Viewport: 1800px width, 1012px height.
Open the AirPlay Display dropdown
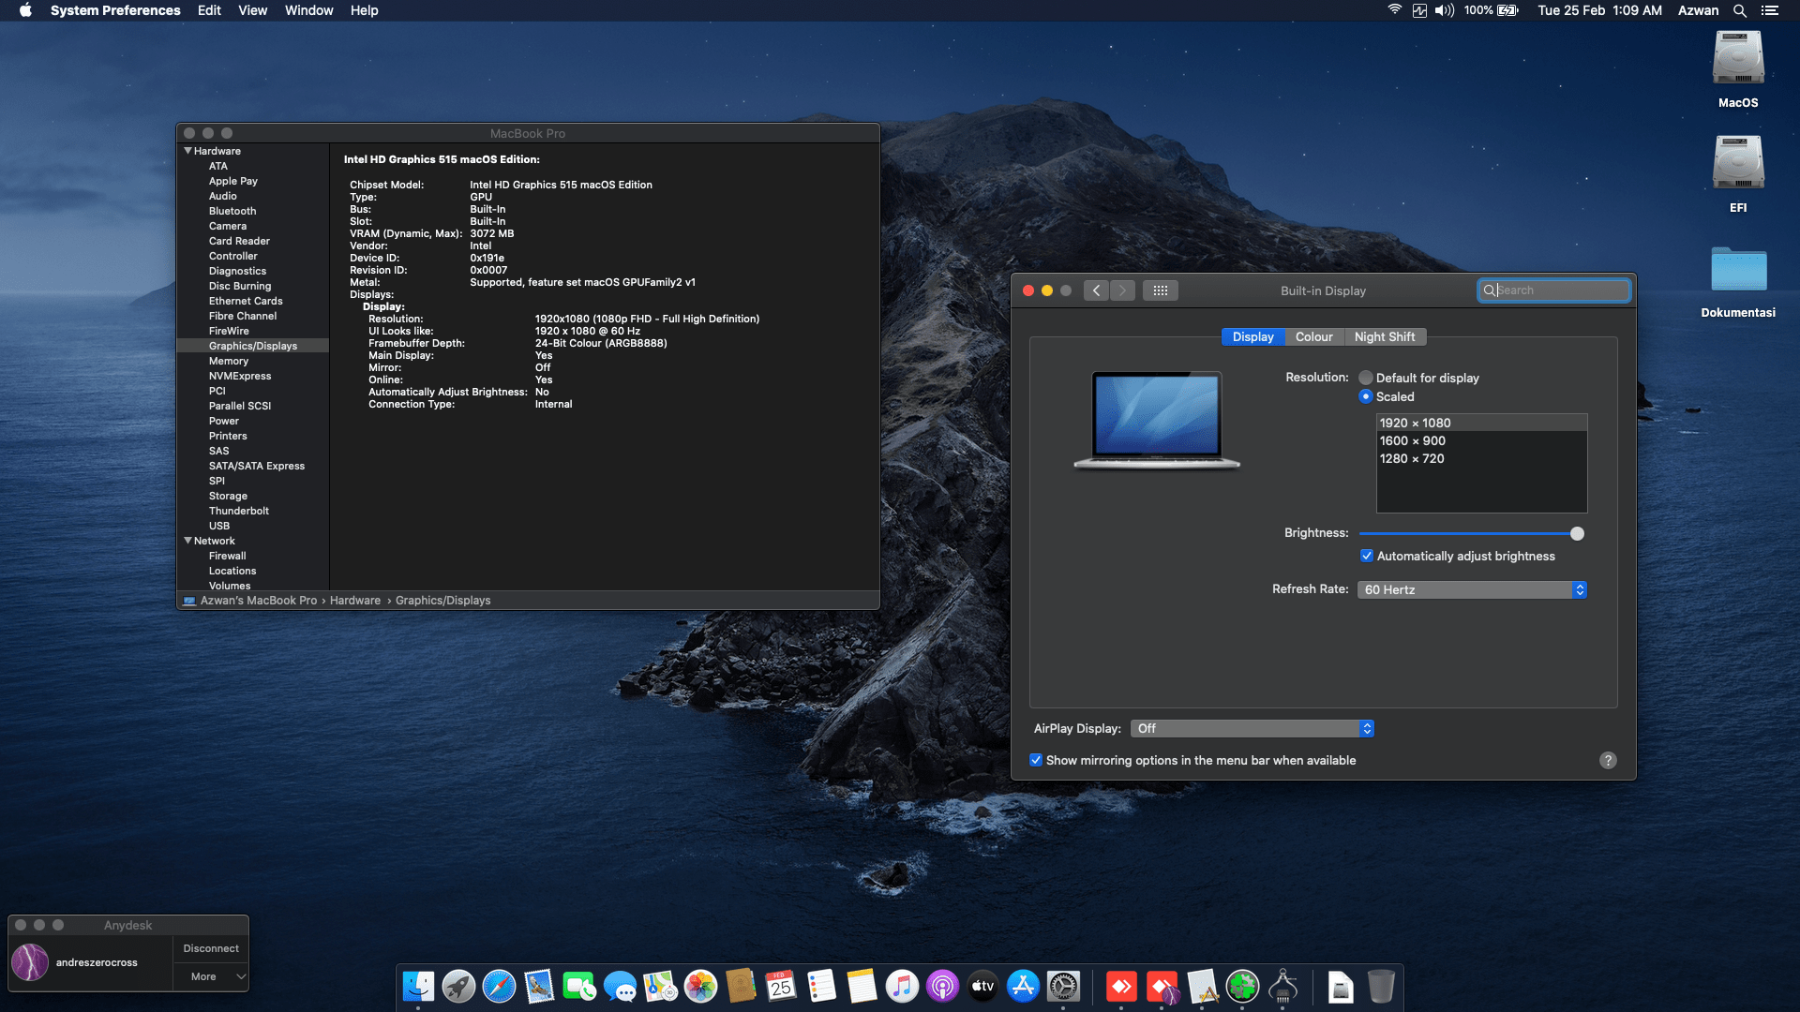1252,728
